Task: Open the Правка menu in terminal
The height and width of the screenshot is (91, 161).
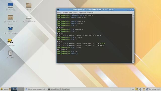Action: point(65,13)
